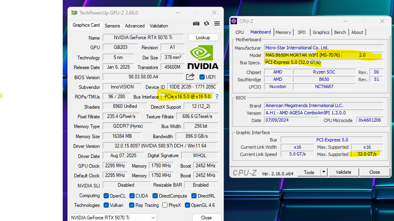The height and width of the screenshot is (221, 394).
Task: Click the 16384 MB memory size value
Action: [x=122, y=136]
